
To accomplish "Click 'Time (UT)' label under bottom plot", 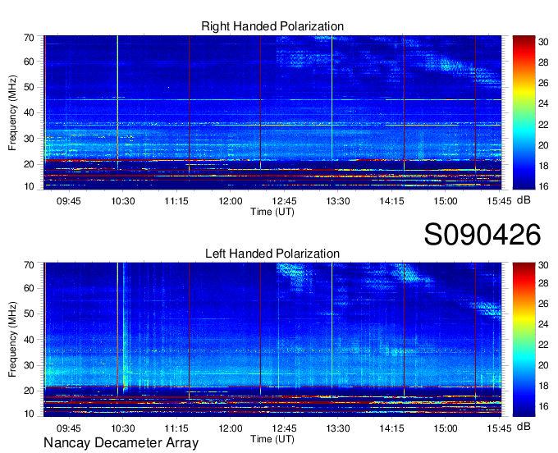I will click(272, 439).
